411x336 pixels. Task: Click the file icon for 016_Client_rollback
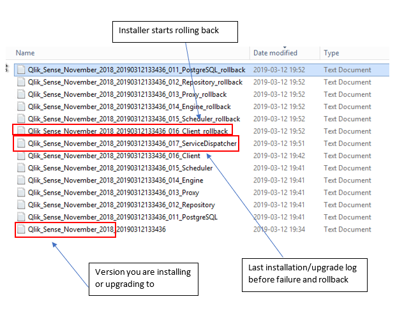coord(21,131)
